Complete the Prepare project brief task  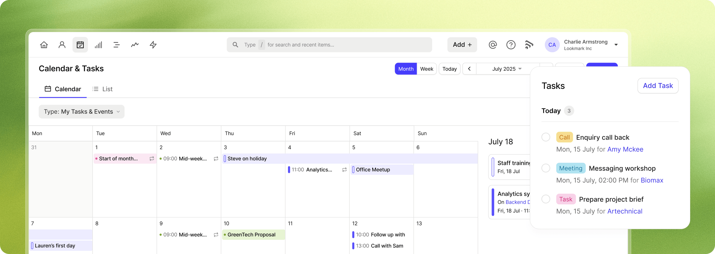pyautogui.click(x=546, y=199)
